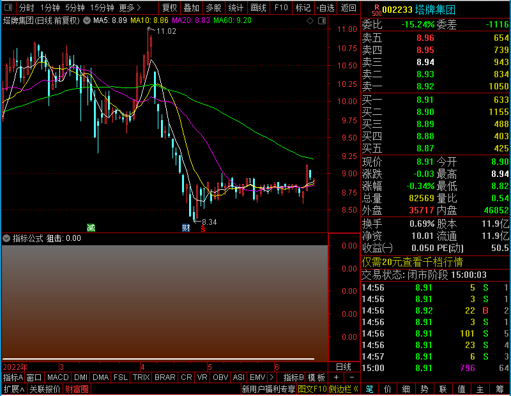Select 筹 tab in side panel

(x=500, y=389)
